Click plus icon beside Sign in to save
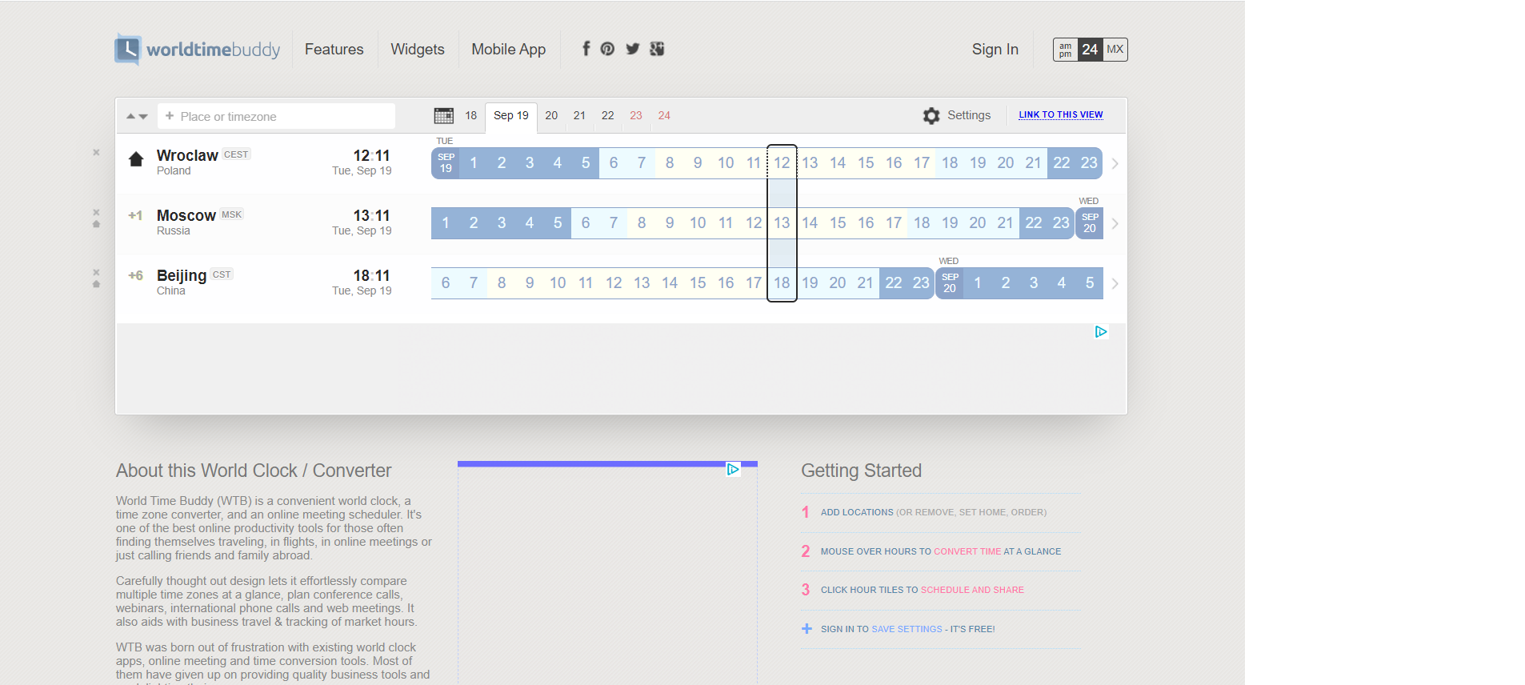1525x685 pixels. [807, 629]
